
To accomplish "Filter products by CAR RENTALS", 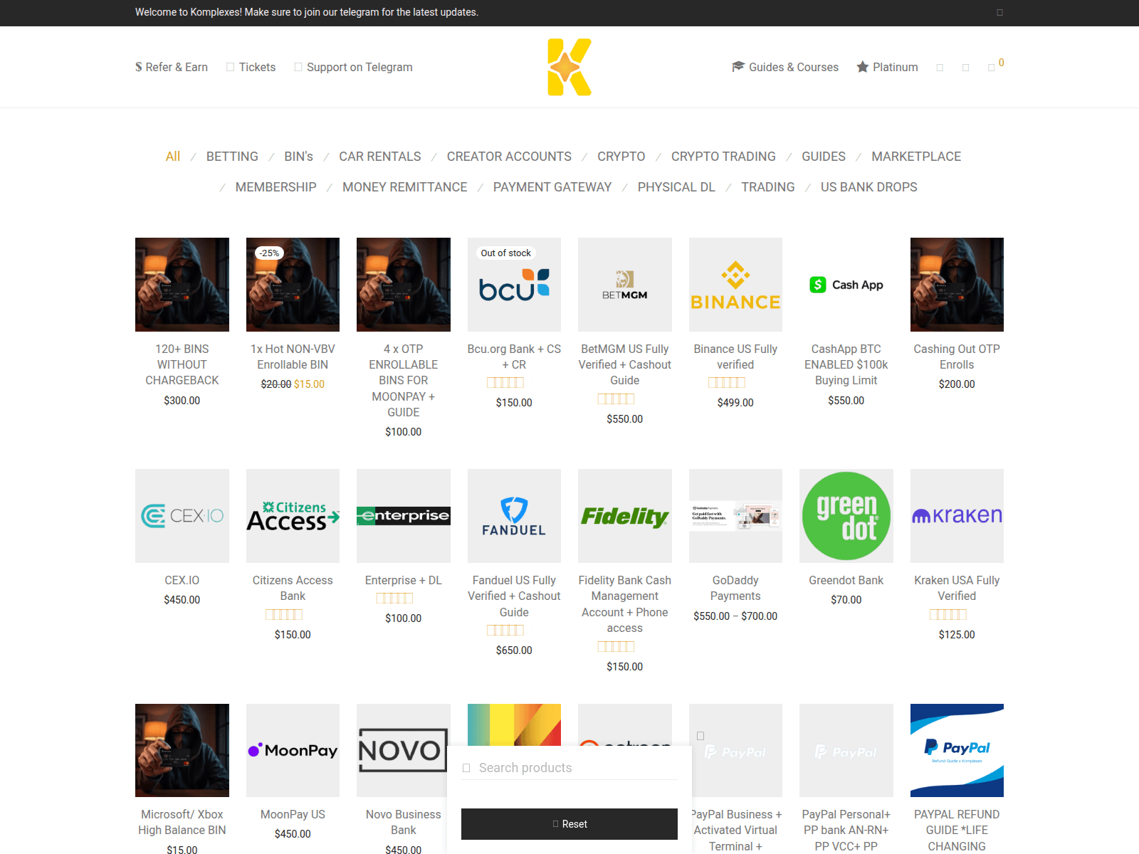I will tap(380, 157).
